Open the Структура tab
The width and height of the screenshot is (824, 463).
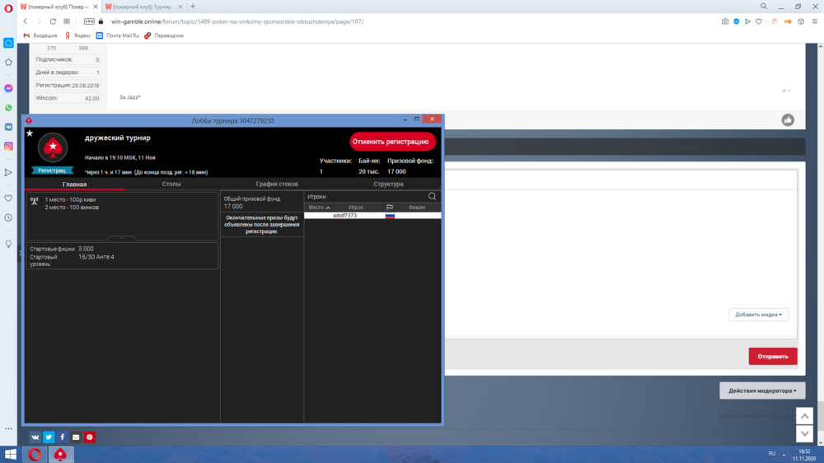[x=388, y=184]
